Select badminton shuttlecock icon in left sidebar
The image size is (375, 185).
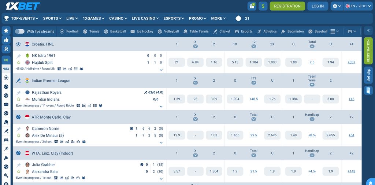(x=6, y=158)
